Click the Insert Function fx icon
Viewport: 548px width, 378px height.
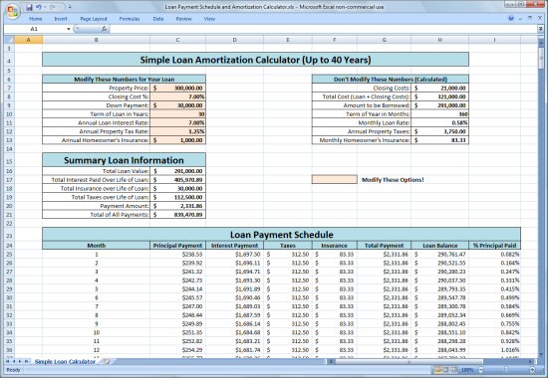coord(105,29)
